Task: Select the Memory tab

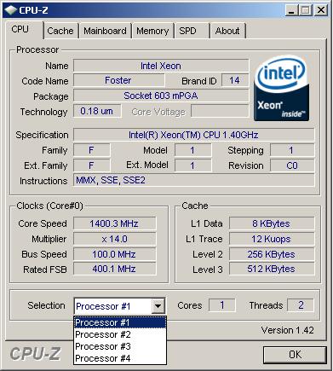Action: (152, 31)
